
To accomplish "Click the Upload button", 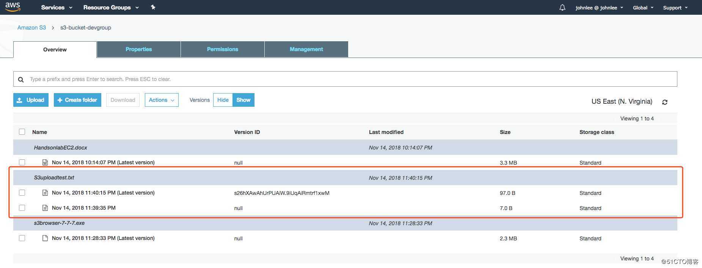I will pos(31,100).
